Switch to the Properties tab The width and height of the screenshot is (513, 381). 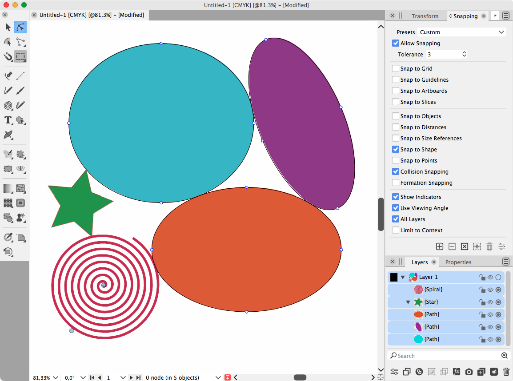click(x=458, y=262)
